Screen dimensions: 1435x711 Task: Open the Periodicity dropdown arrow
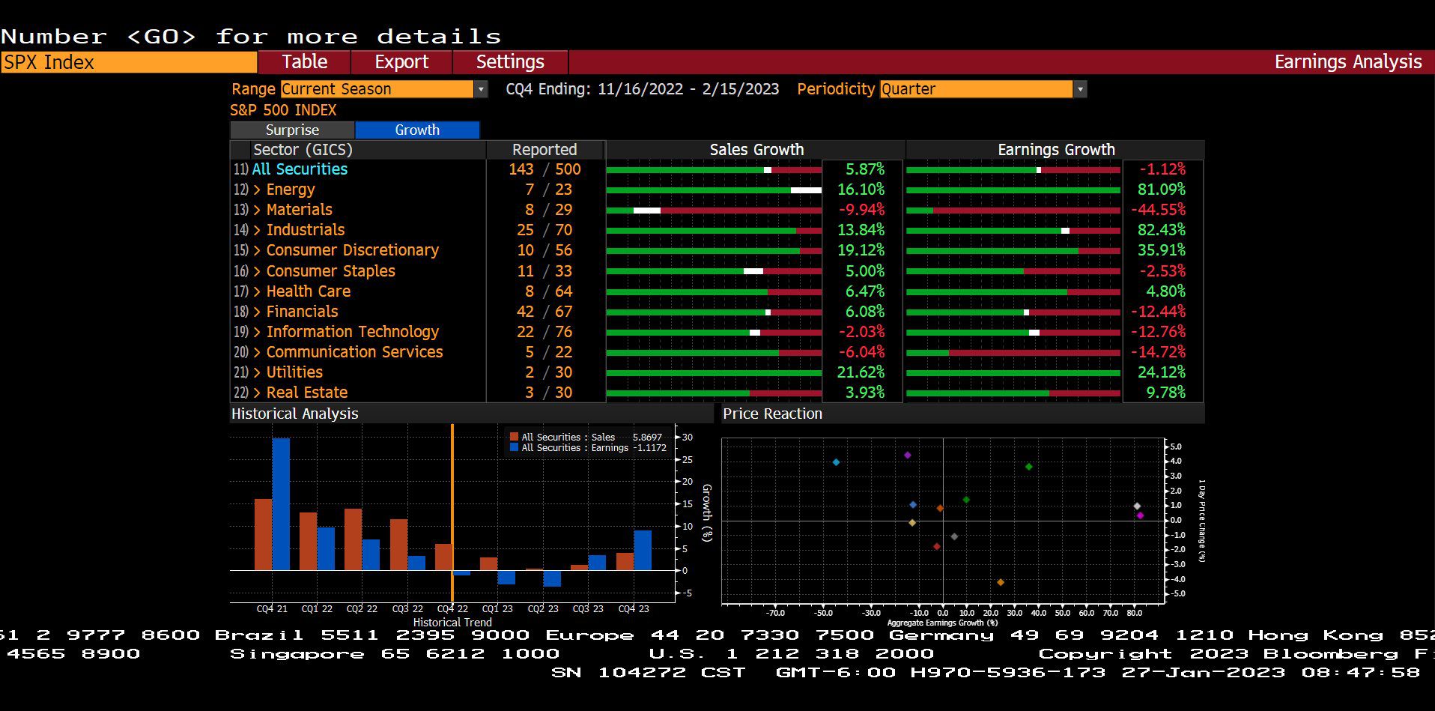[x=1080, y=89]
